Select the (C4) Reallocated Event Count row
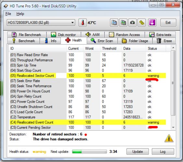 coord(88,122)
